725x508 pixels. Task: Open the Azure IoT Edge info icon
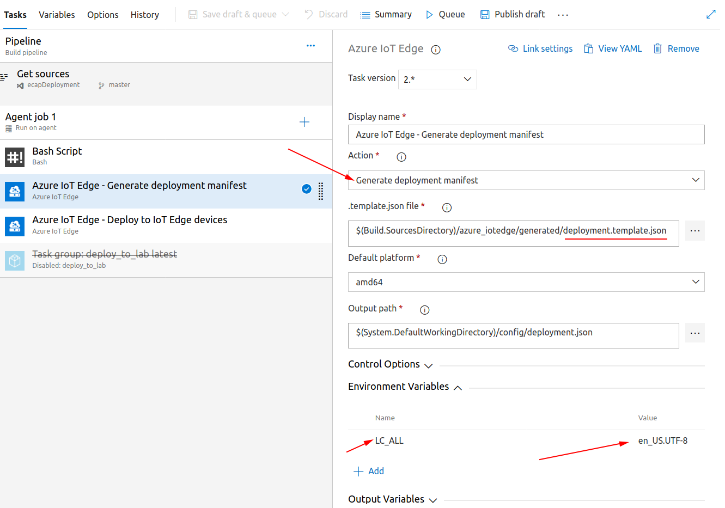point(436,50)
